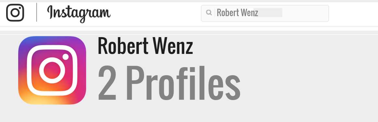Click the lens circle of header outline logo
This screenshot has height=122, width=378.
15,13
